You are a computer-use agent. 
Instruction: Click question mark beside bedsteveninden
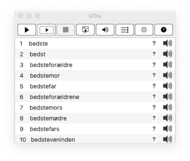[154, 139]
